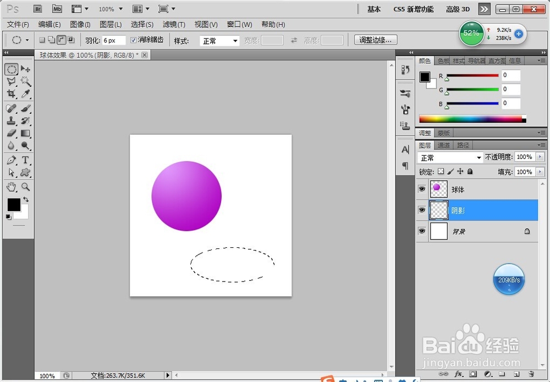Select the Polygonal Lasso tool

pos(12,81)
